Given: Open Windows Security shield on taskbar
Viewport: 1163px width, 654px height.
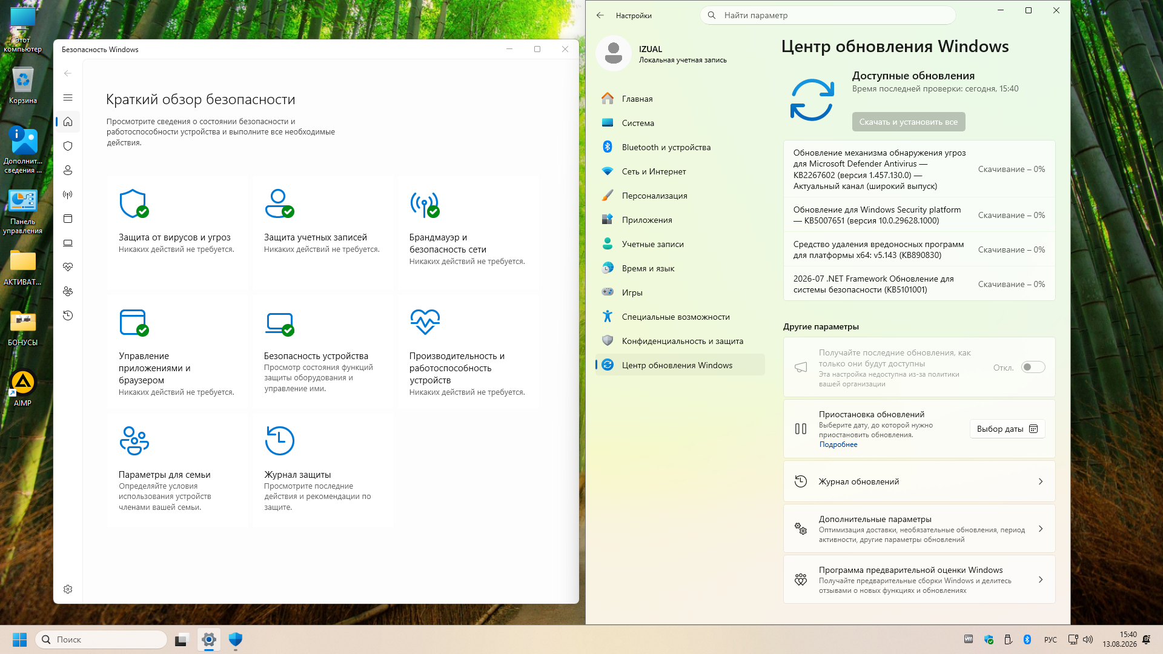Looking at the screenshot, I should tap(236, 639).
